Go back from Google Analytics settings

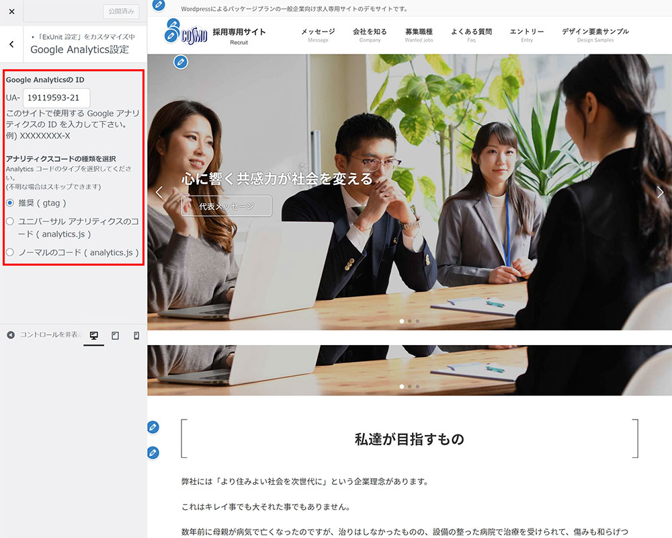point(11,44)
